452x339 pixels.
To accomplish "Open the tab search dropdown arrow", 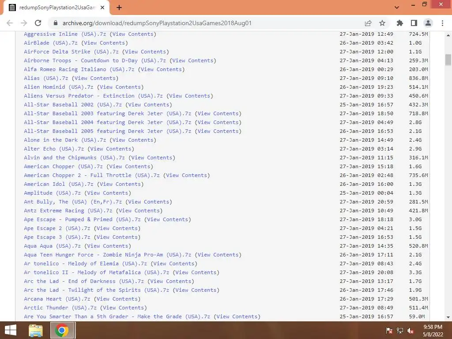I will [397, 8].
